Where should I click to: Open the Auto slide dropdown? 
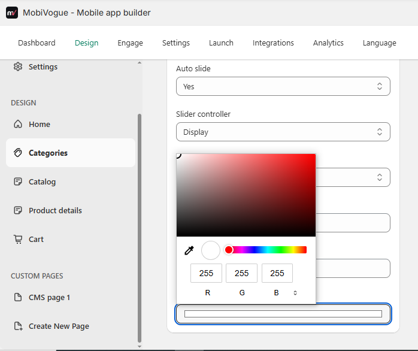[283, 86]
